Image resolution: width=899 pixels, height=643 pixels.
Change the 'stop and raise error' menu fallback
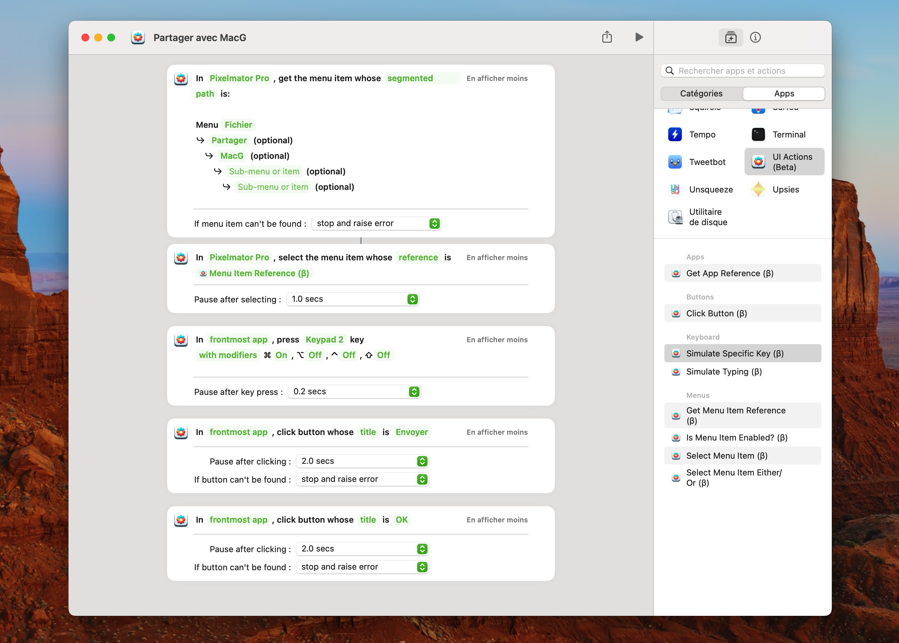[x=376, y=223]
